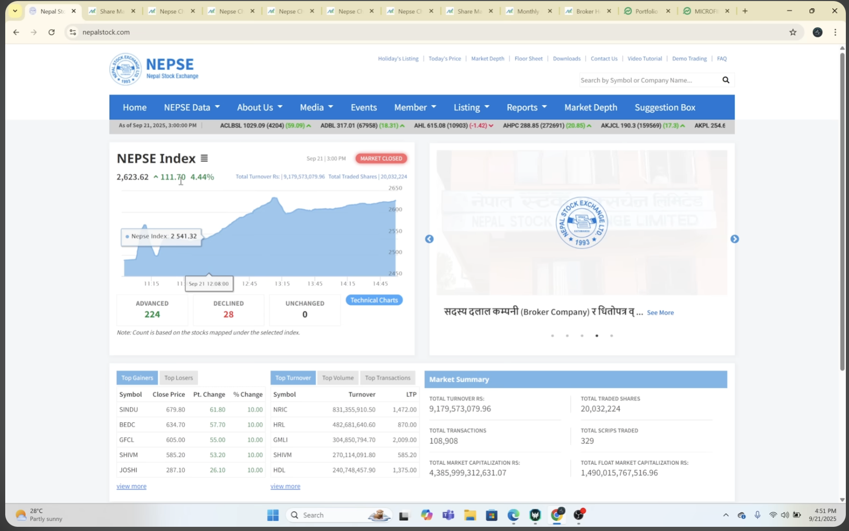Open the Technical Charts button
The width and height of the screenshot is (849, 531).
click(x=374, y=300)
